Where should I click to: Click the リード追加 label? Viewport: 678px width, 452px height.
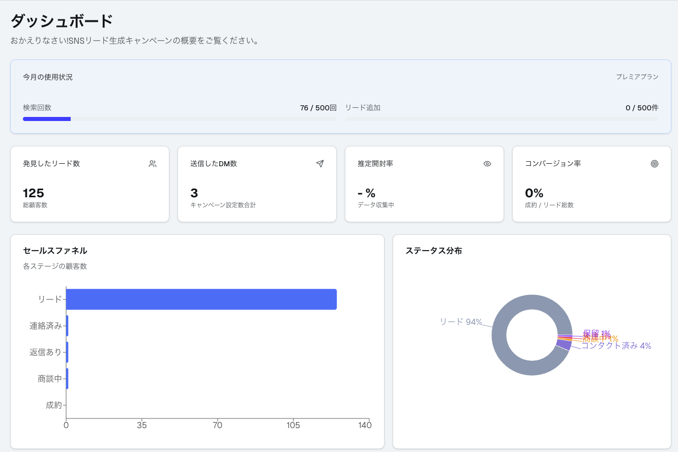[x=363, y=108]
